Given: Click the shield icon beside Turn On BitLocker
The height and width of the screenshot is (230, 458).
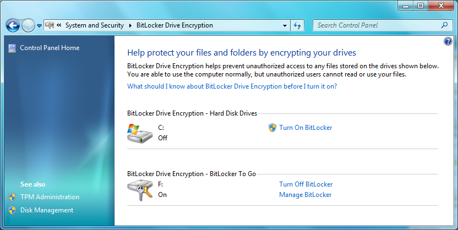Looking at the screenshot, I should pos(272,128).
